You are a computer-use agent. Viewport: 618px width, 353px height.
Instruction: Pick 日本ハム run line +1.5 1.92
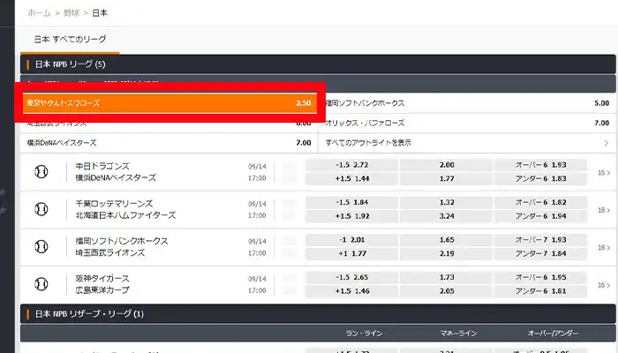(352, 216)
